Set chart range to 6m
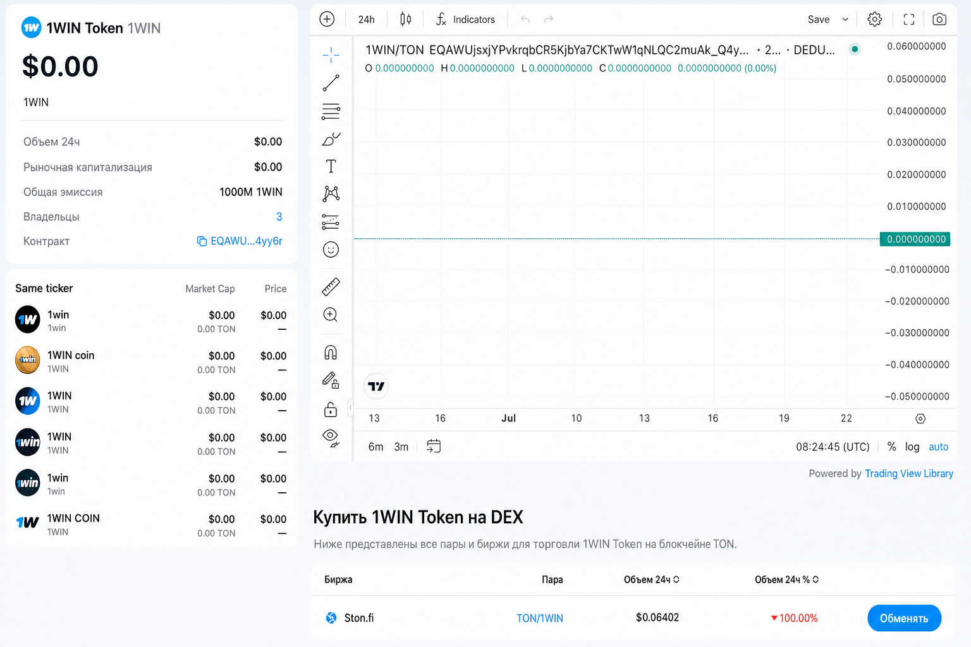971x647 pixels. pos(376,447)
